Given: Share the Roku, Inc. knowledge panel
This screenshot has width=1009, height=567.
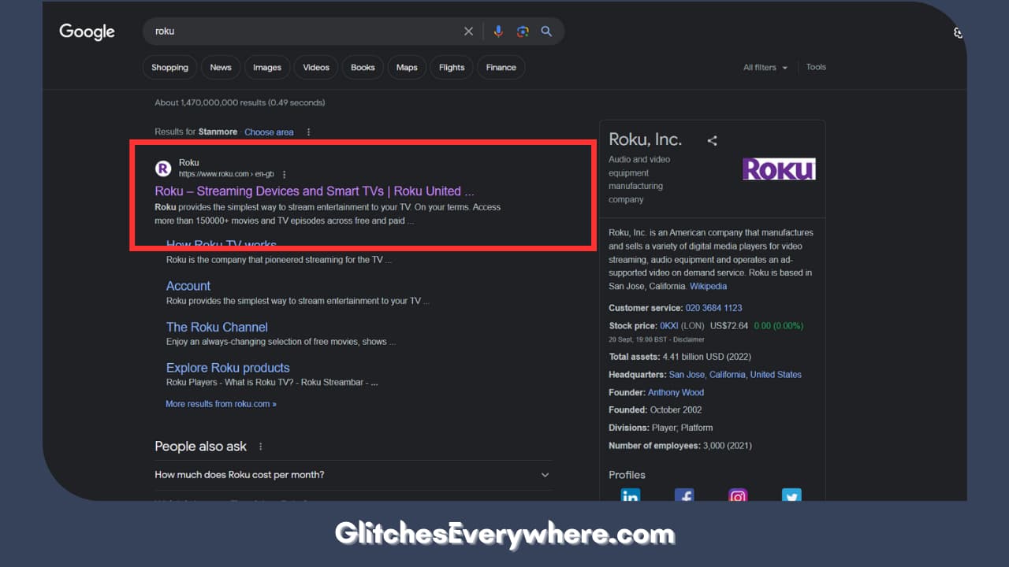Looking at the screenshot, I should click(712, 141).
